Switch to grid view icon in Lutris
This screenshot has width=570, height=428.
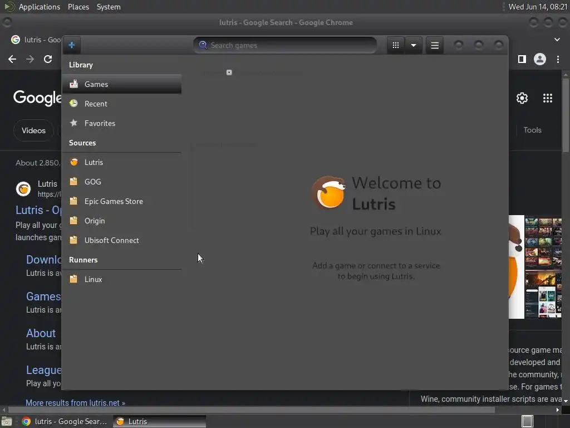pos(396,45)
